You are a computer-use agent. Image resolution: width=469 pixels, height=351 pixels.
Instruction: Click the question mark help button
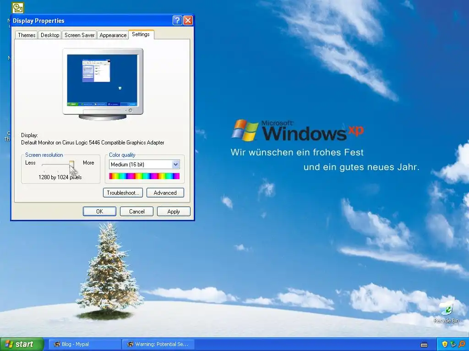click(x=177, y=20)
